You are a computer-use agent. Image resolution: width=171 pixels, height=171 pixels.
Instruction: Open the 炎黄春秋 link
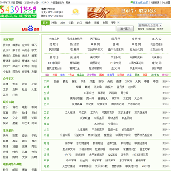point(157,57)
